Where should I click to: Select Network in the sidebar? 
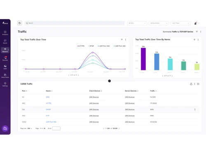point(5,50)
